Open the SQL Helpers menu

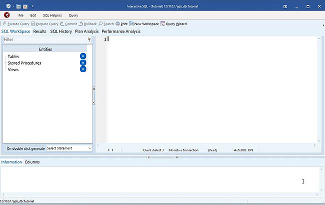(x=52, y=16)
